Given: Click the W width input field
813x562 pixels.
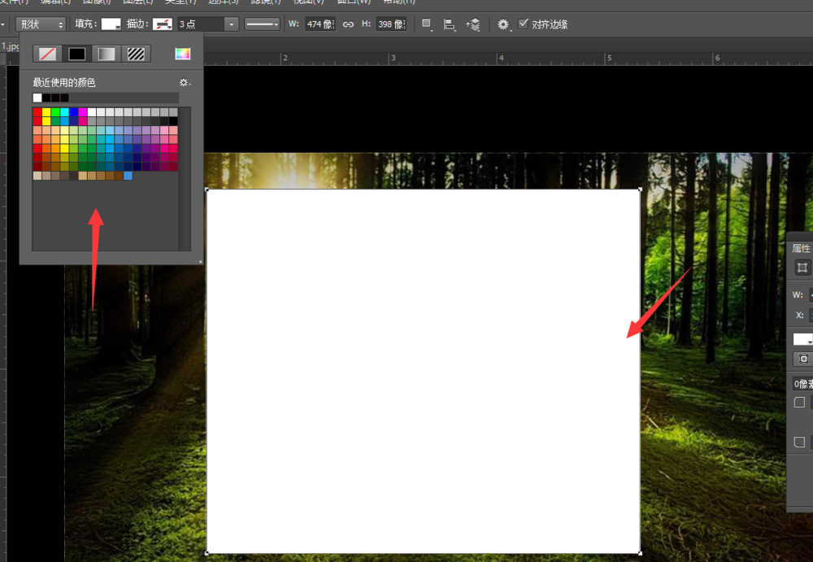Looking at the screenshot, I should point(320,24).
